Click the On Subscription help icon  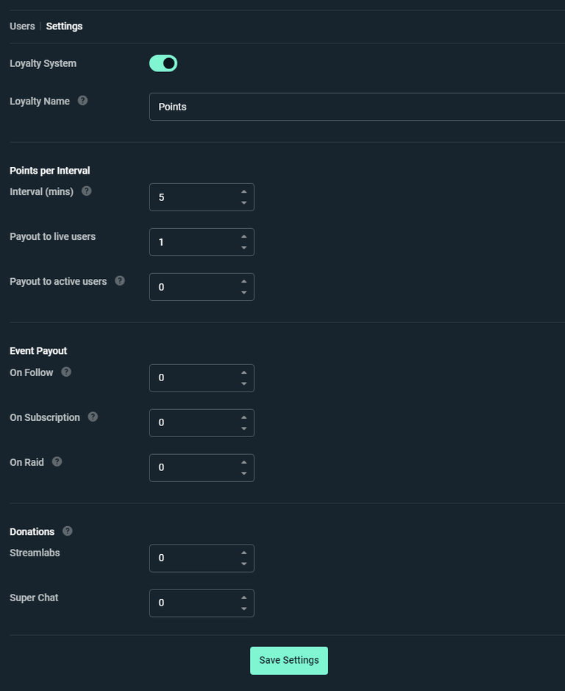[93, 417]
